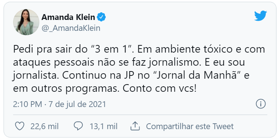Click the share upload arrow icon
The height and width of the screenshot is (140, 279).
135,126
